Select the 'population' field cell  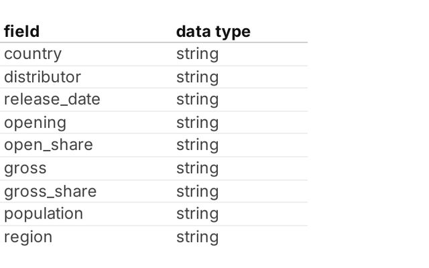click(x=44, y=214)
